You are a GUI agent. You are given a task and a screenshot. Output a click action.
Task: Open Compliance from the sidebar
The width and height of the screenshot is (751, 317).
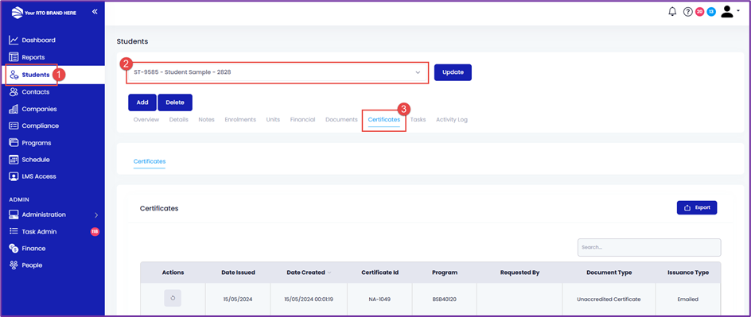[41, 126]
